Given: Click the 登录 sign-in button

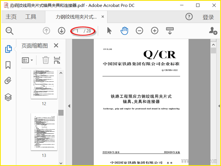Looking at the screenshot, I should 208,17.
